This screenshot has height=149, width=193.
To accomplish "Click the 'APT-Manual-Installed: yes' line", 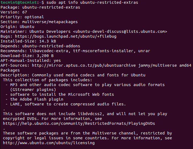I will 31,61.
